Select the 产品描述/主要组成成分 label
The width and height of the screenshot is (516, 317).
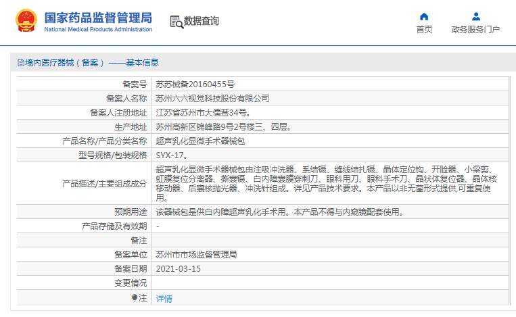[105, 183]
